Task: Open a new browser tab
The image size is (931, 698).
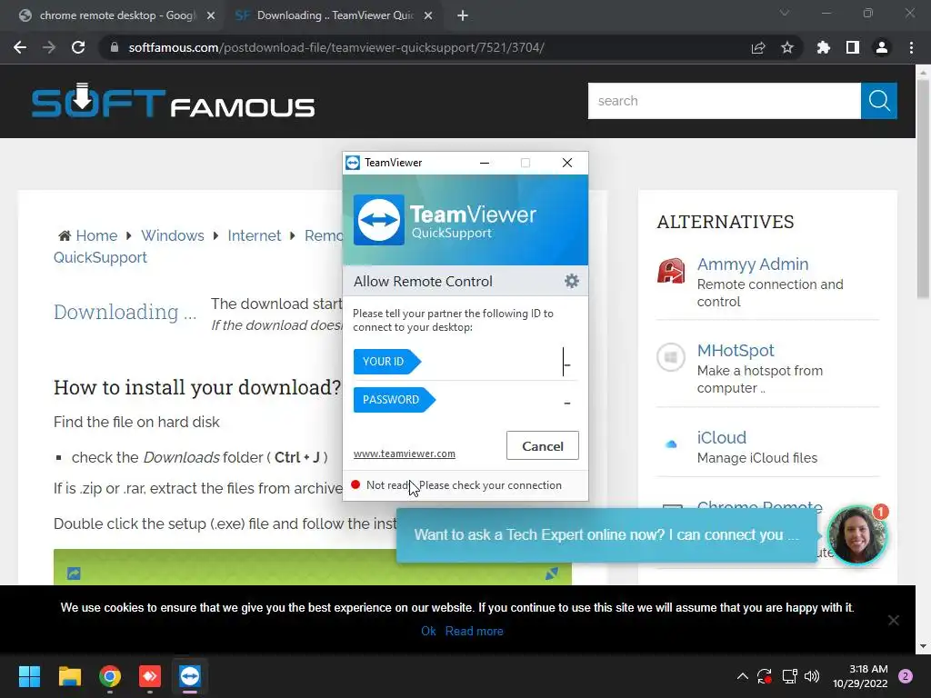Action: [x=463, y=15]
